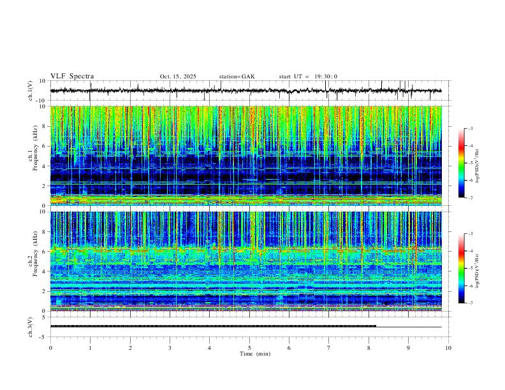Click the ch.1(V) waveform axis label
505x390 pixels.
coord(31,90)
